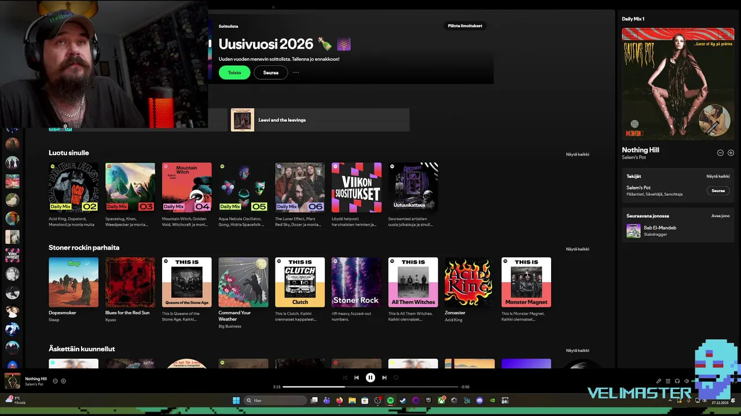This screenshot has height=416, width=741.
Task: Select Bab El-Mandeb in the next-up queue
Action: [660, 228]
